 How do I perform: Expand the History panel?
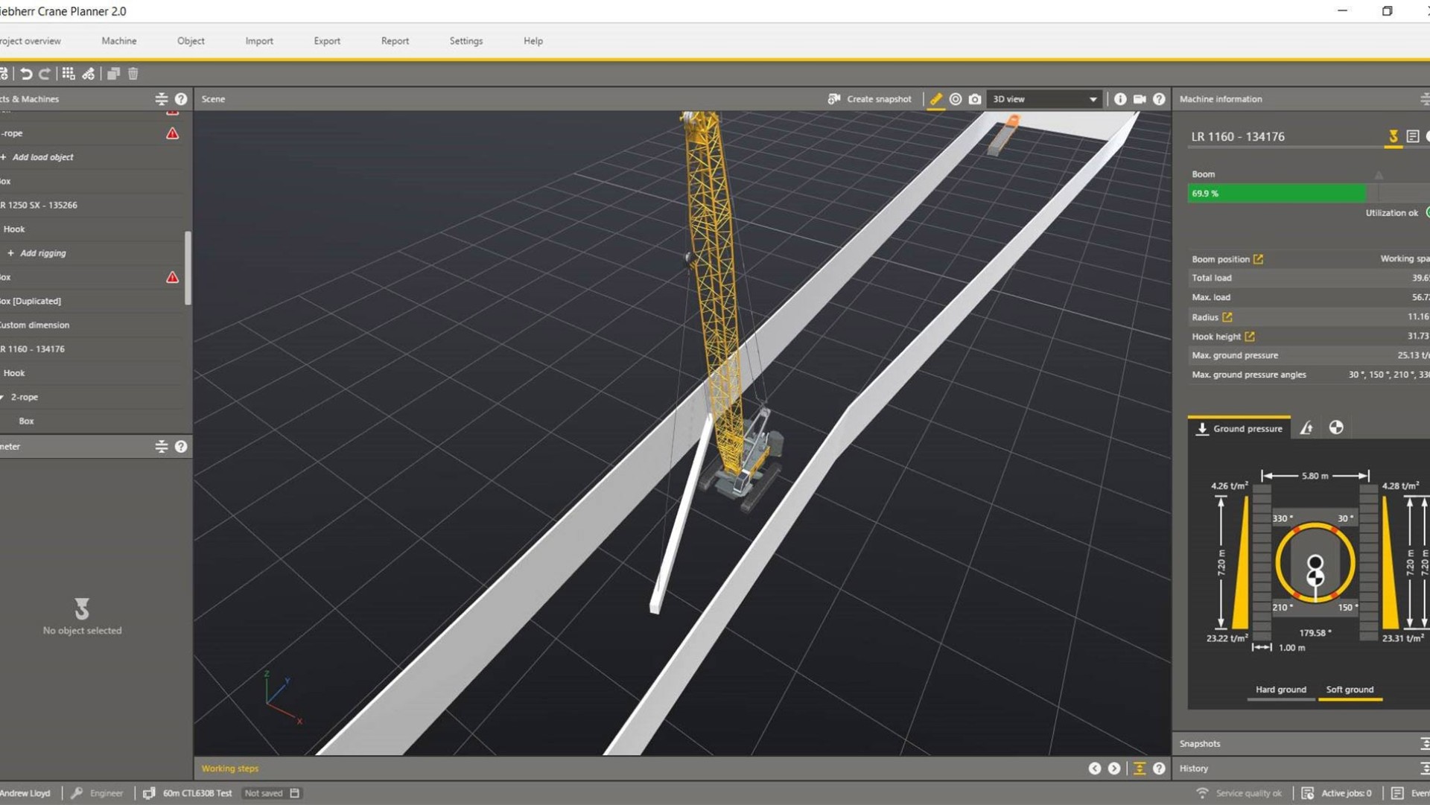coord(1423,769)
